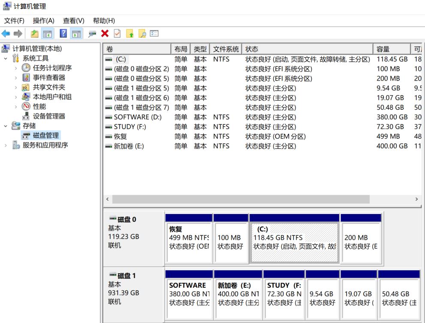Click the Forward arrow toolbar icon

(x=18, y=33)
